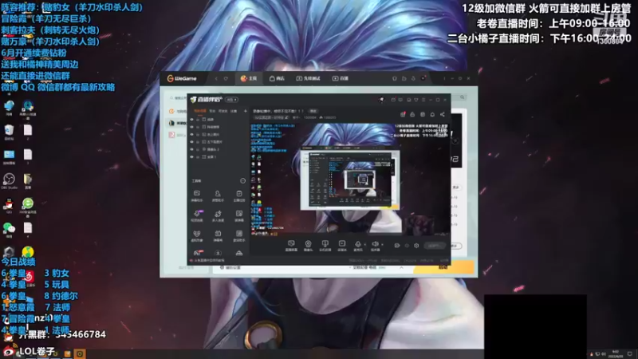Click the streaming app's profile avatar
638x359 pixels.
pos(381,99)
